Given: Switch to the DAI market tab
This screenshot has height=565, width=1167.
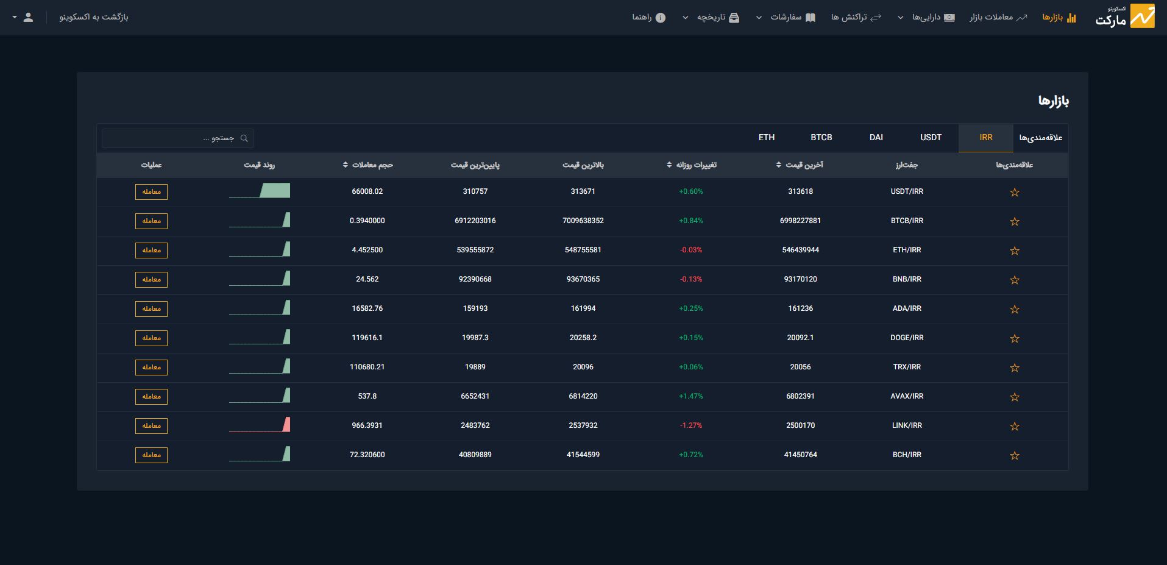Looking at the screenshot, I should coord(876,138).
